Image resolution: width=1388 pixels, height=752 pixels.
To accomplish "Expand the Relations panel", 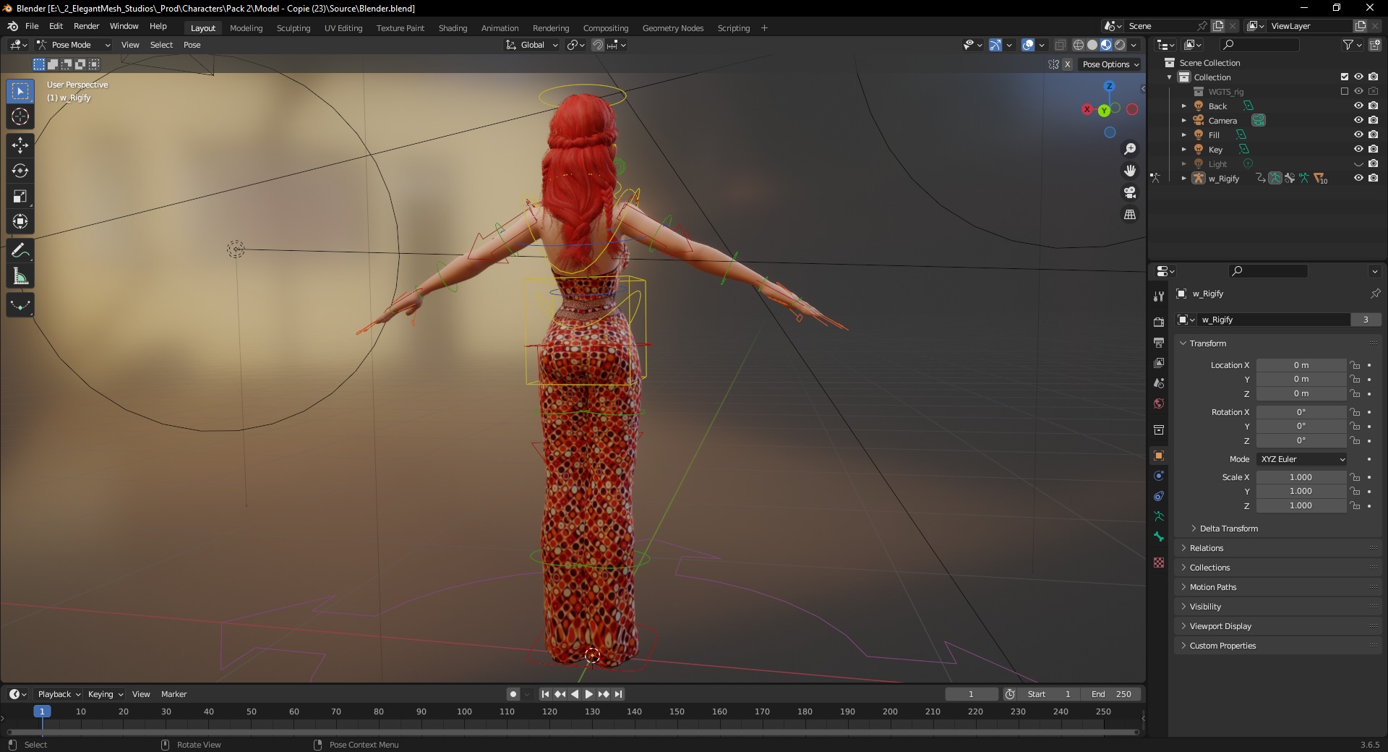I will click(1207, 548).
